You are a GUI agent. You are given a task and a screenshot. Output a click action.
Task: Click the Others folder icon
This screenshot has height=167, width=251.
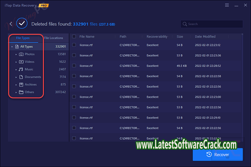[21, 92]
